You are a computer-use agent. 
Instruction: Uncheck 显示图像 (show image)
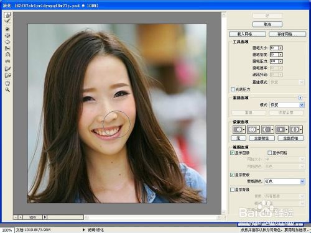pyautogui.click(x=232, y=153)
